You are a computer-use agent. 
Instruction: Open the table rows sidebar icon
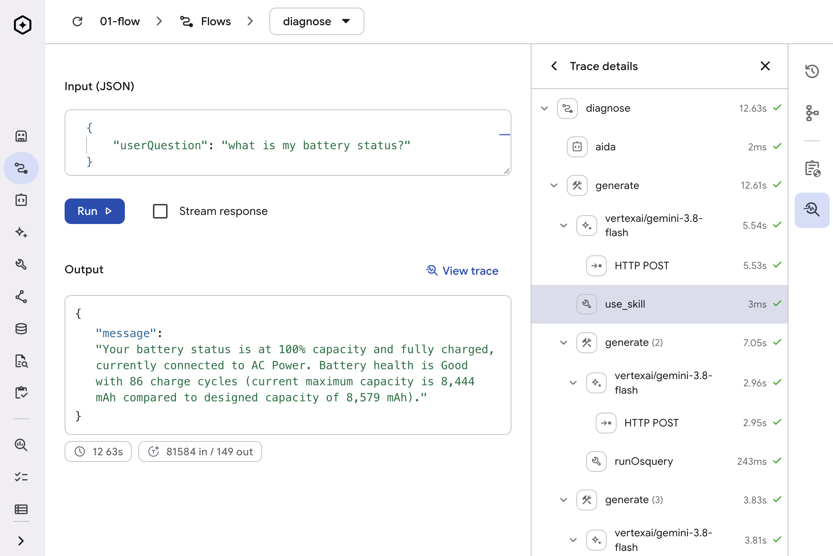(x=21, y=509)
